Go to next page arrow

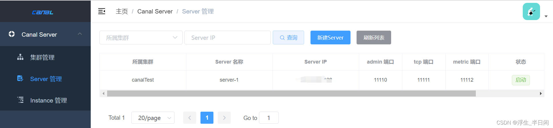(x=224, y=118)
